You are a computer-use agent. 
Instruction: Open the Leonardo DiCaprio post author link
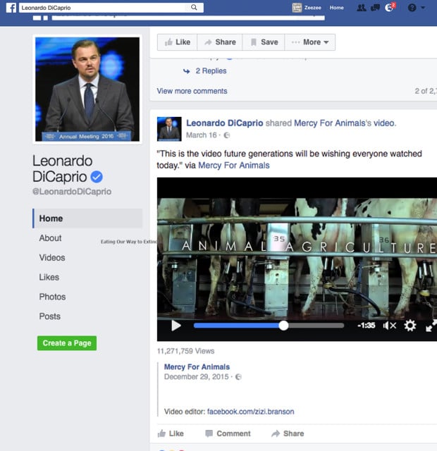point(224,123)
